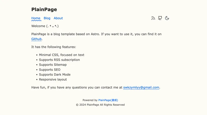
Task: Open the About nav link
Action: 58,18
